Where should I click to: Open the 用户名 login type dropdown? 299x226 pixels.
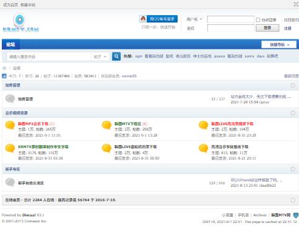pyautogui.click(x=194, y=19)
